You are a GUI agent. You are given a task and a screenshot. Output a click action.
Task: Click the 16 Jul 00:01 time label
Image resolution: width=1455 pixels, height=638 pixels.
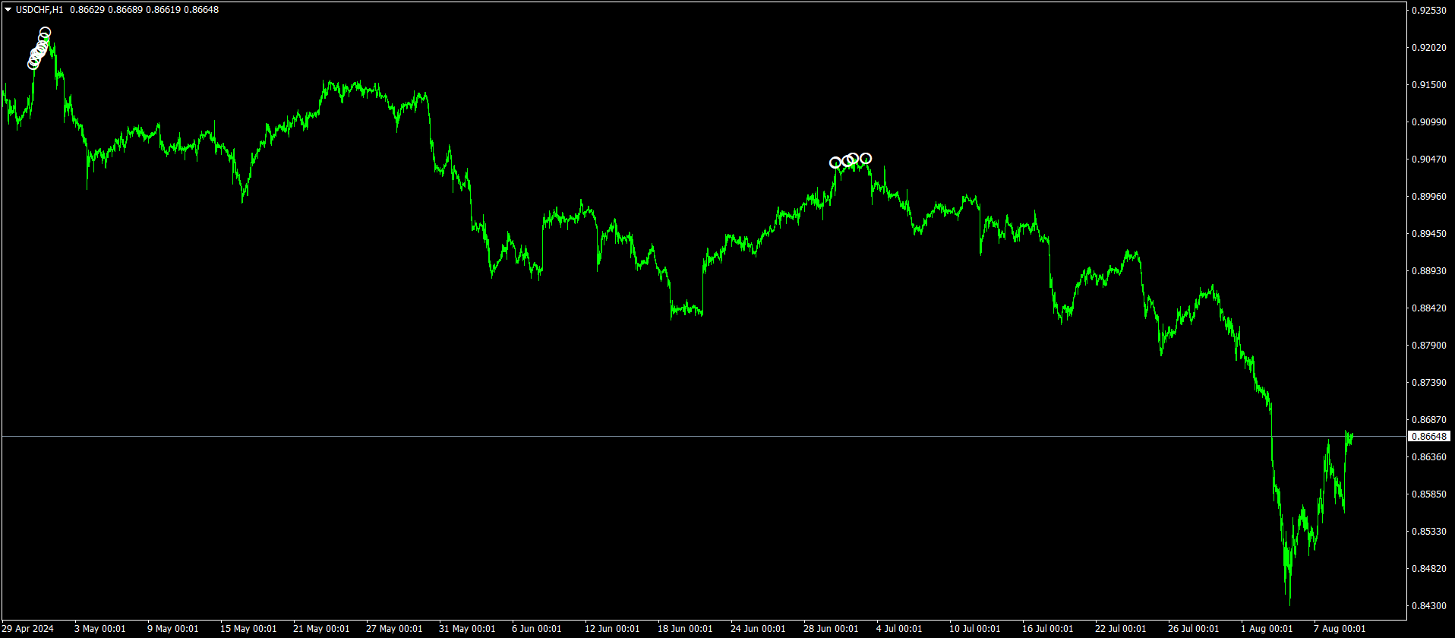click(1048, 629)
